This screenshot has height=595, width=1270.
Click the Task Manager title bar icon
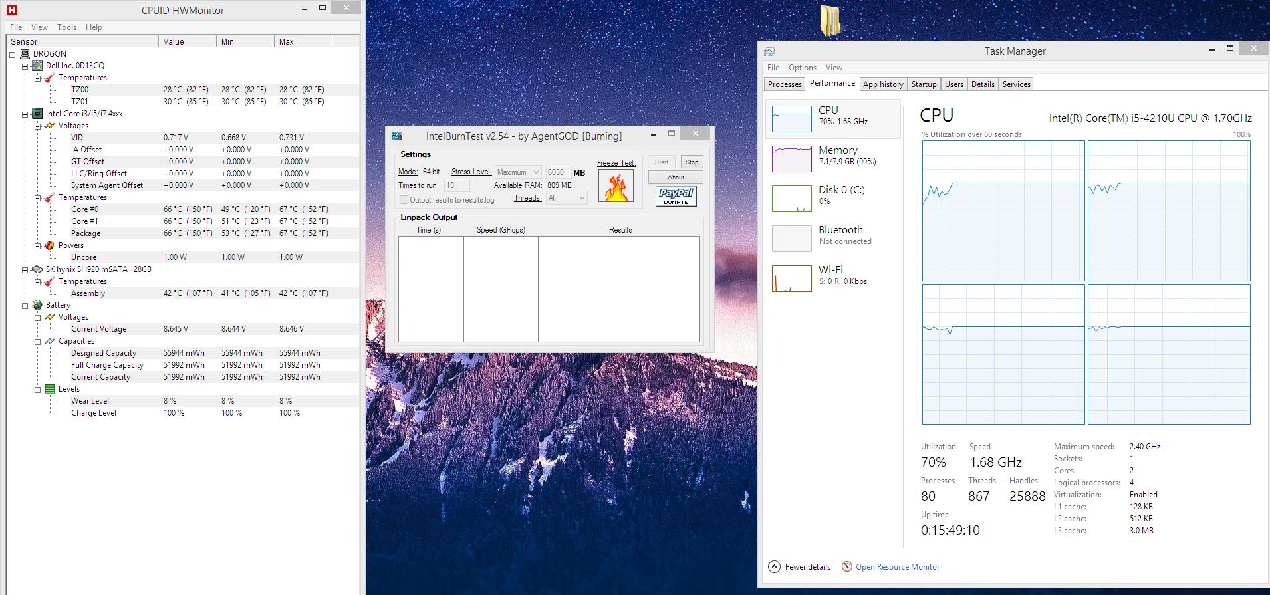(x=769, y=51)
